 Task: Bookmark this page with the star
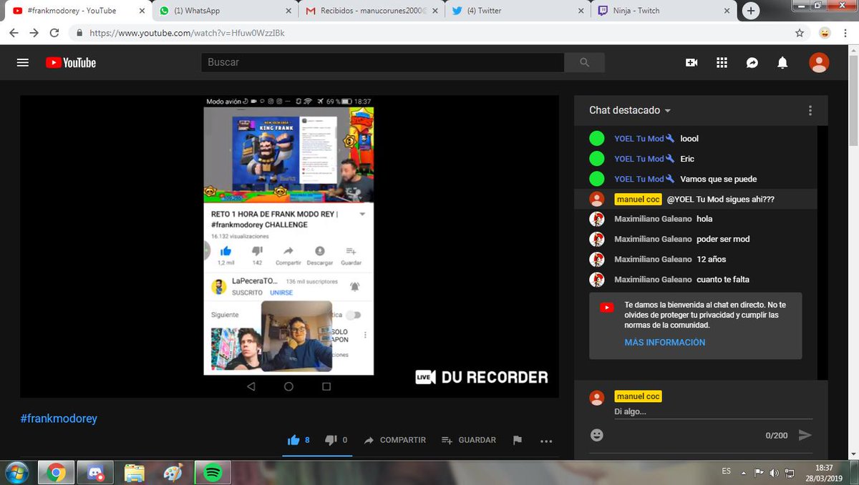coord(800,33)
